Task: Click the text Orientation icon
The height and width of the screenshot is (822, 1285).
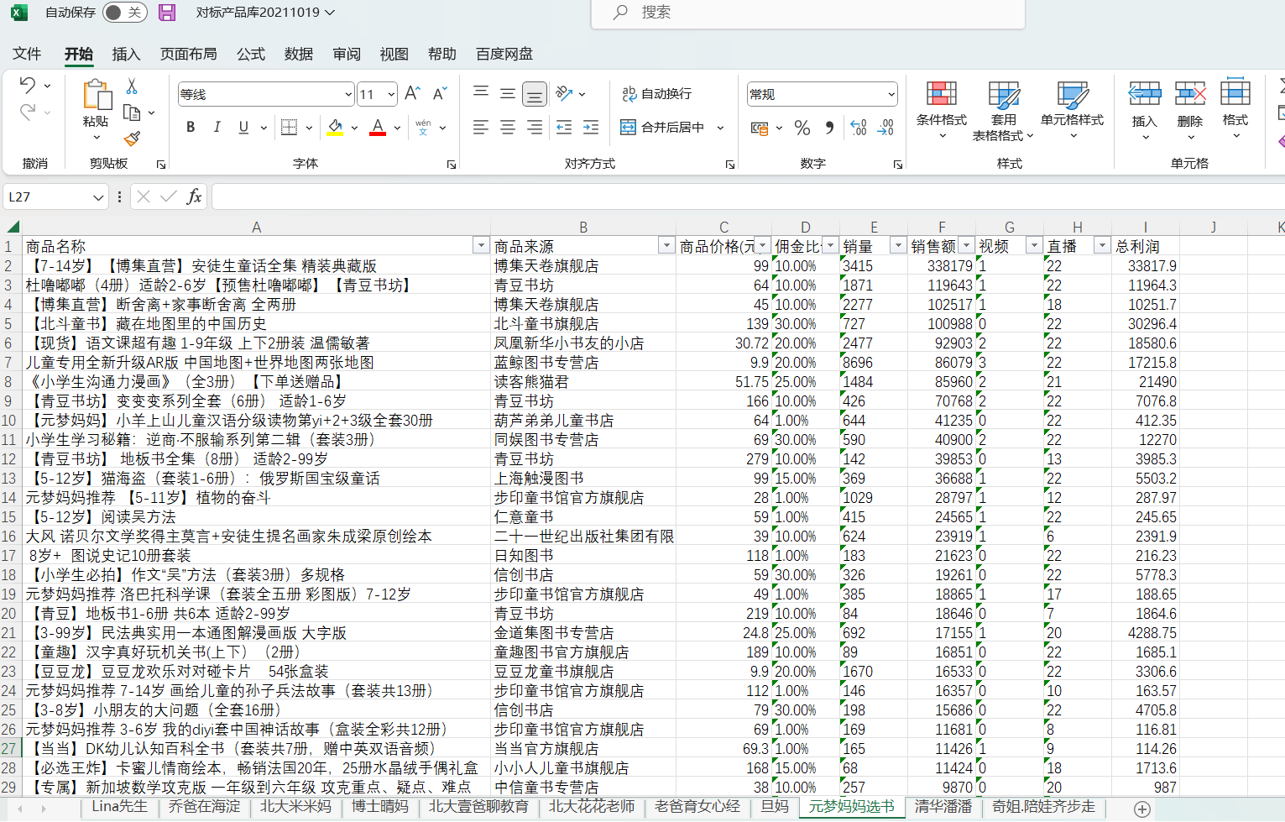Action: pyautogui.click(x=564, y=93)
